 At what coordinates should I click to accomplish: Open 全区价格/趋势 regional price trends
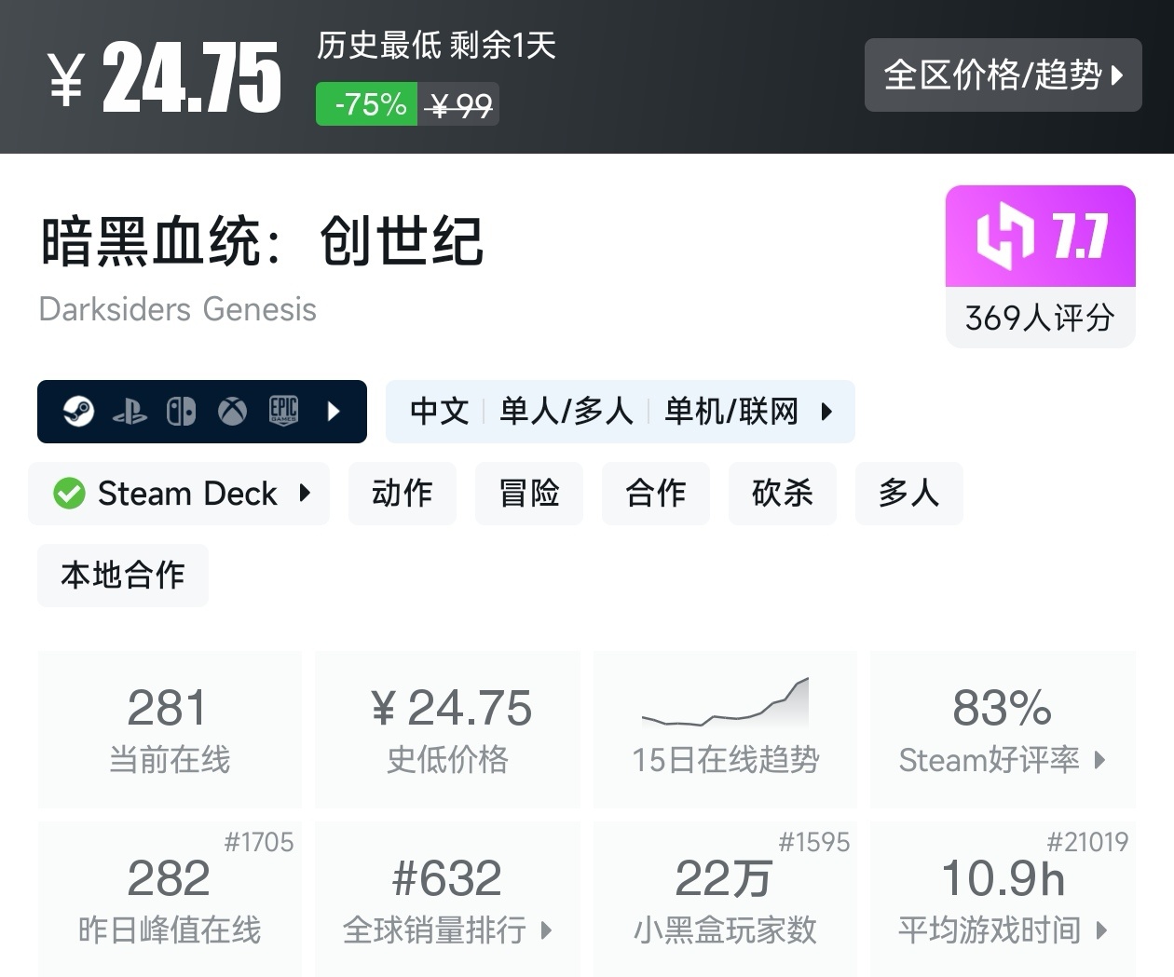[x=1003, y=75]
